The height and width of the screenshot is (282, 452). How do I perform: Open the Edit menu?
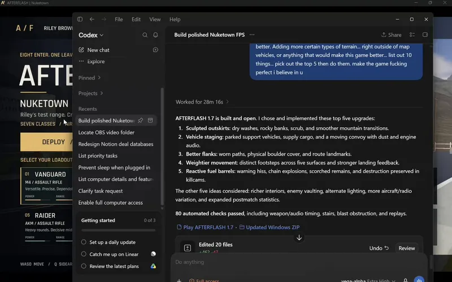tap(136, 19)
